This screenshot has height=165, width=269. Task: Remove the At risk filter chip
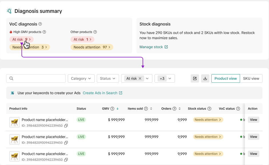point(140,79)
